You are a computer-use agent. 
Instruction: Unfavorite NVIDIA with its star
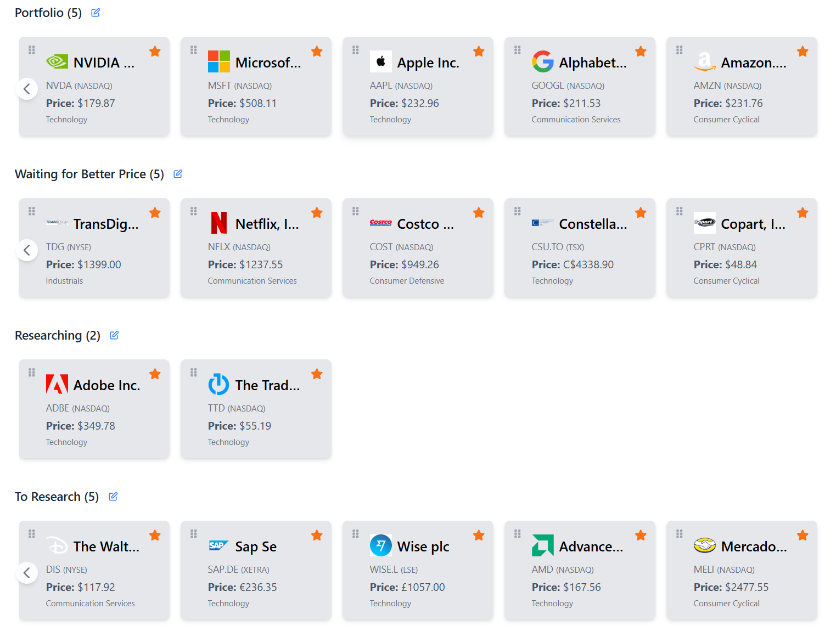click(155, 52)
